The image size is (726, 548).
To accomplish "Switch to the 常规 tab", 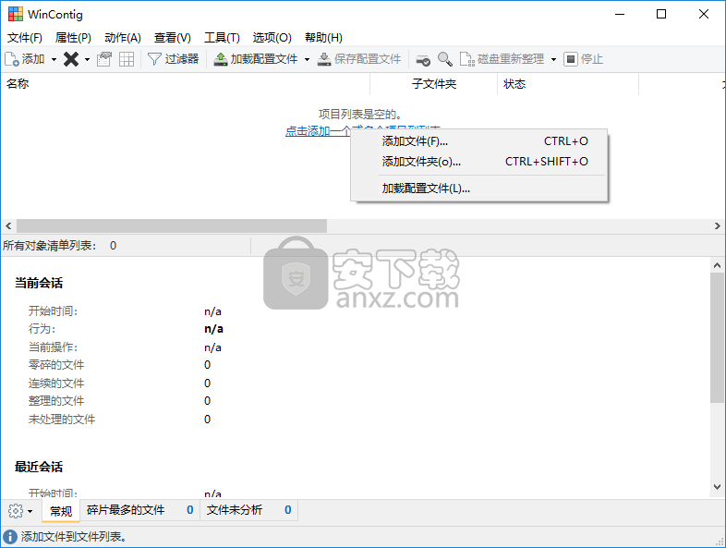I will click(x=61, y=511).
